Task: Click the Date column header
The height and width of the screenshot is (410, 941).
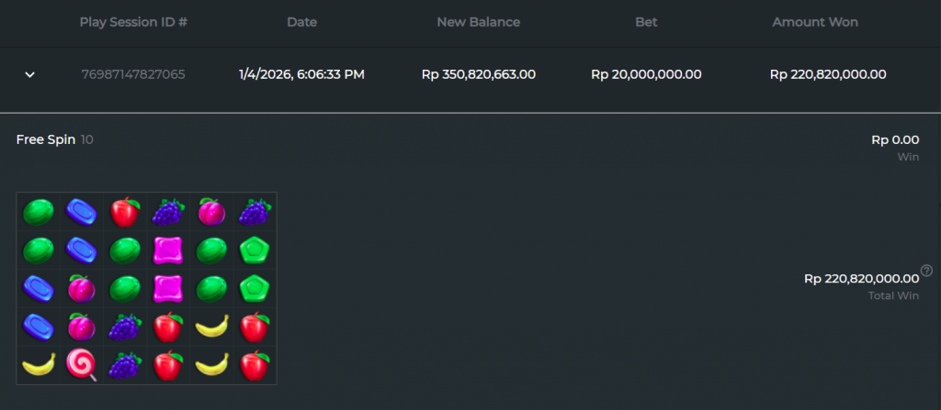Action: [301, 22]
